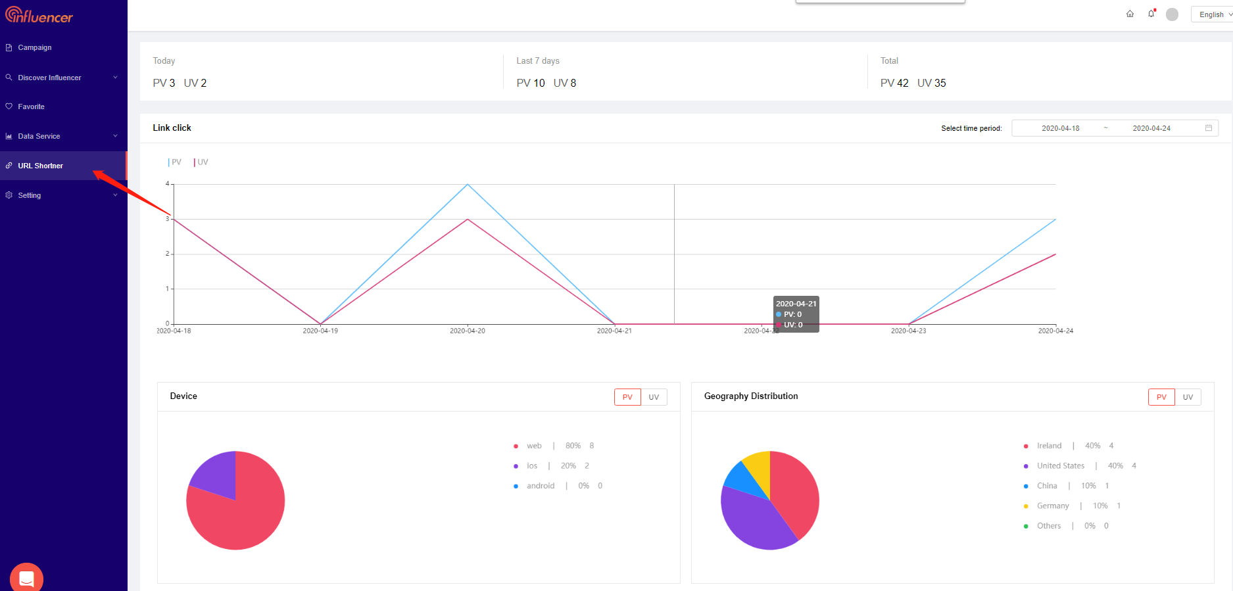Open the English language dropdown
This screenshot has width=1233, height=591.
click(x=1213, y=14)
